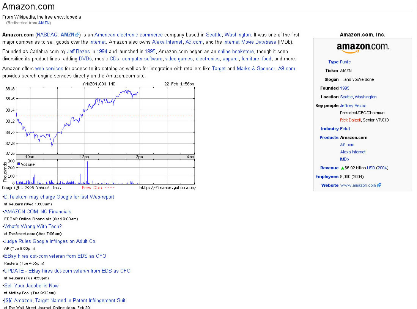417x309 pixels.
Task: Click the Employees label in the infobox
Action: pyautogui.click(x=327, y=177)
